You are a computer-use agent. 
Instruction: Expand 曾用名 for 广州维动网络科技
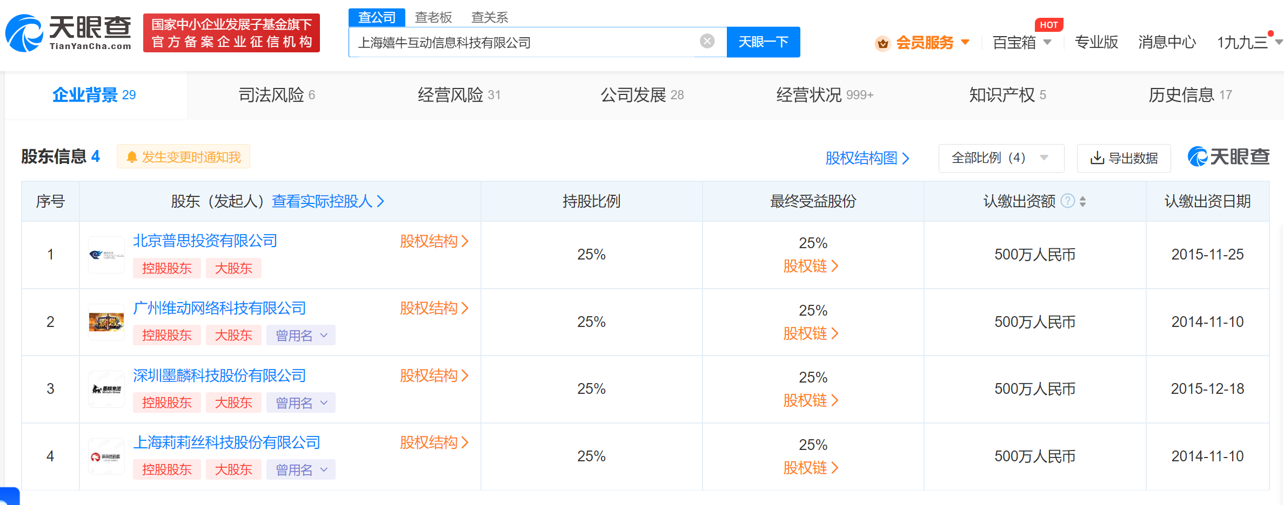(x=301, y=335)
